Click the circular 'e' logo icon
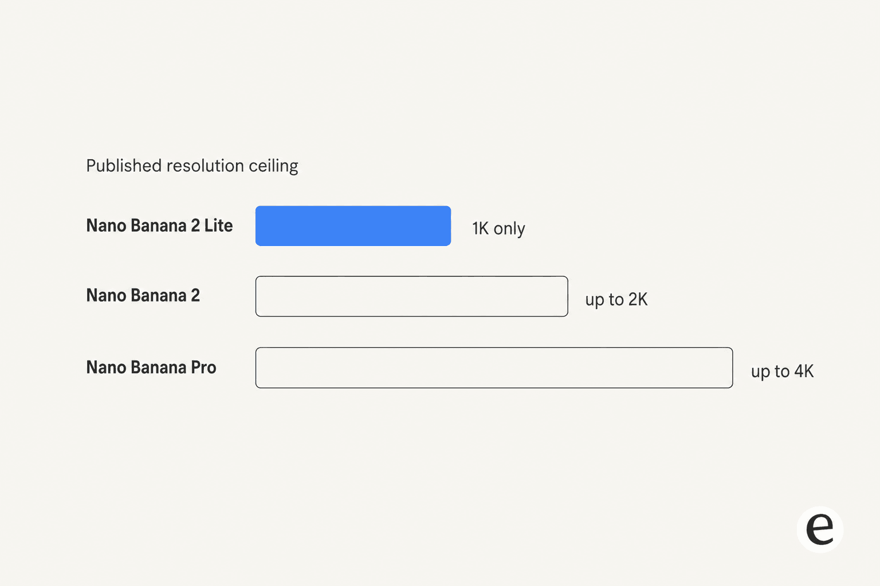880x586 pixels. 820,529
